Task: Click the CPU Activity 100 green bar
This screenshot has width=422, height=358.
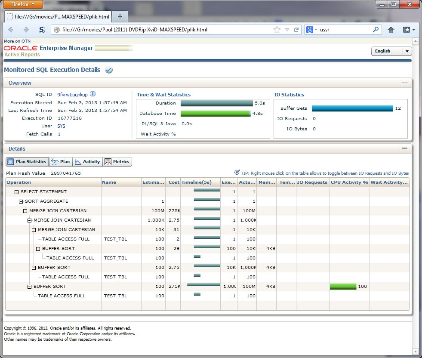Action: [x=343, y=287]
